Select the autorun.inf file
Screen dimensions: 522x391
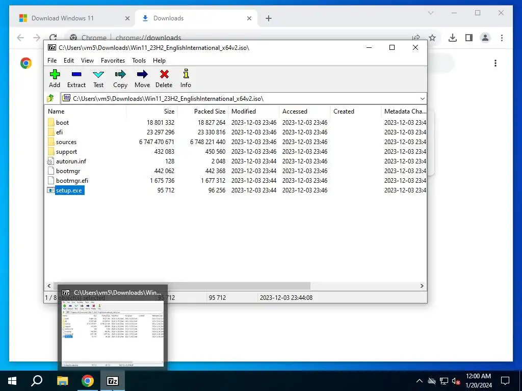coord(71,161)
